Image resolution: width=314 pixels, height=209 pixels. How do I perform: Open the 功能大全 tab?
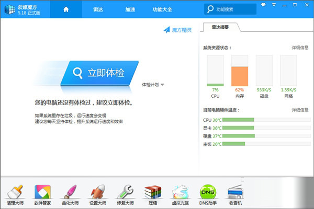[x=162, y=9]
